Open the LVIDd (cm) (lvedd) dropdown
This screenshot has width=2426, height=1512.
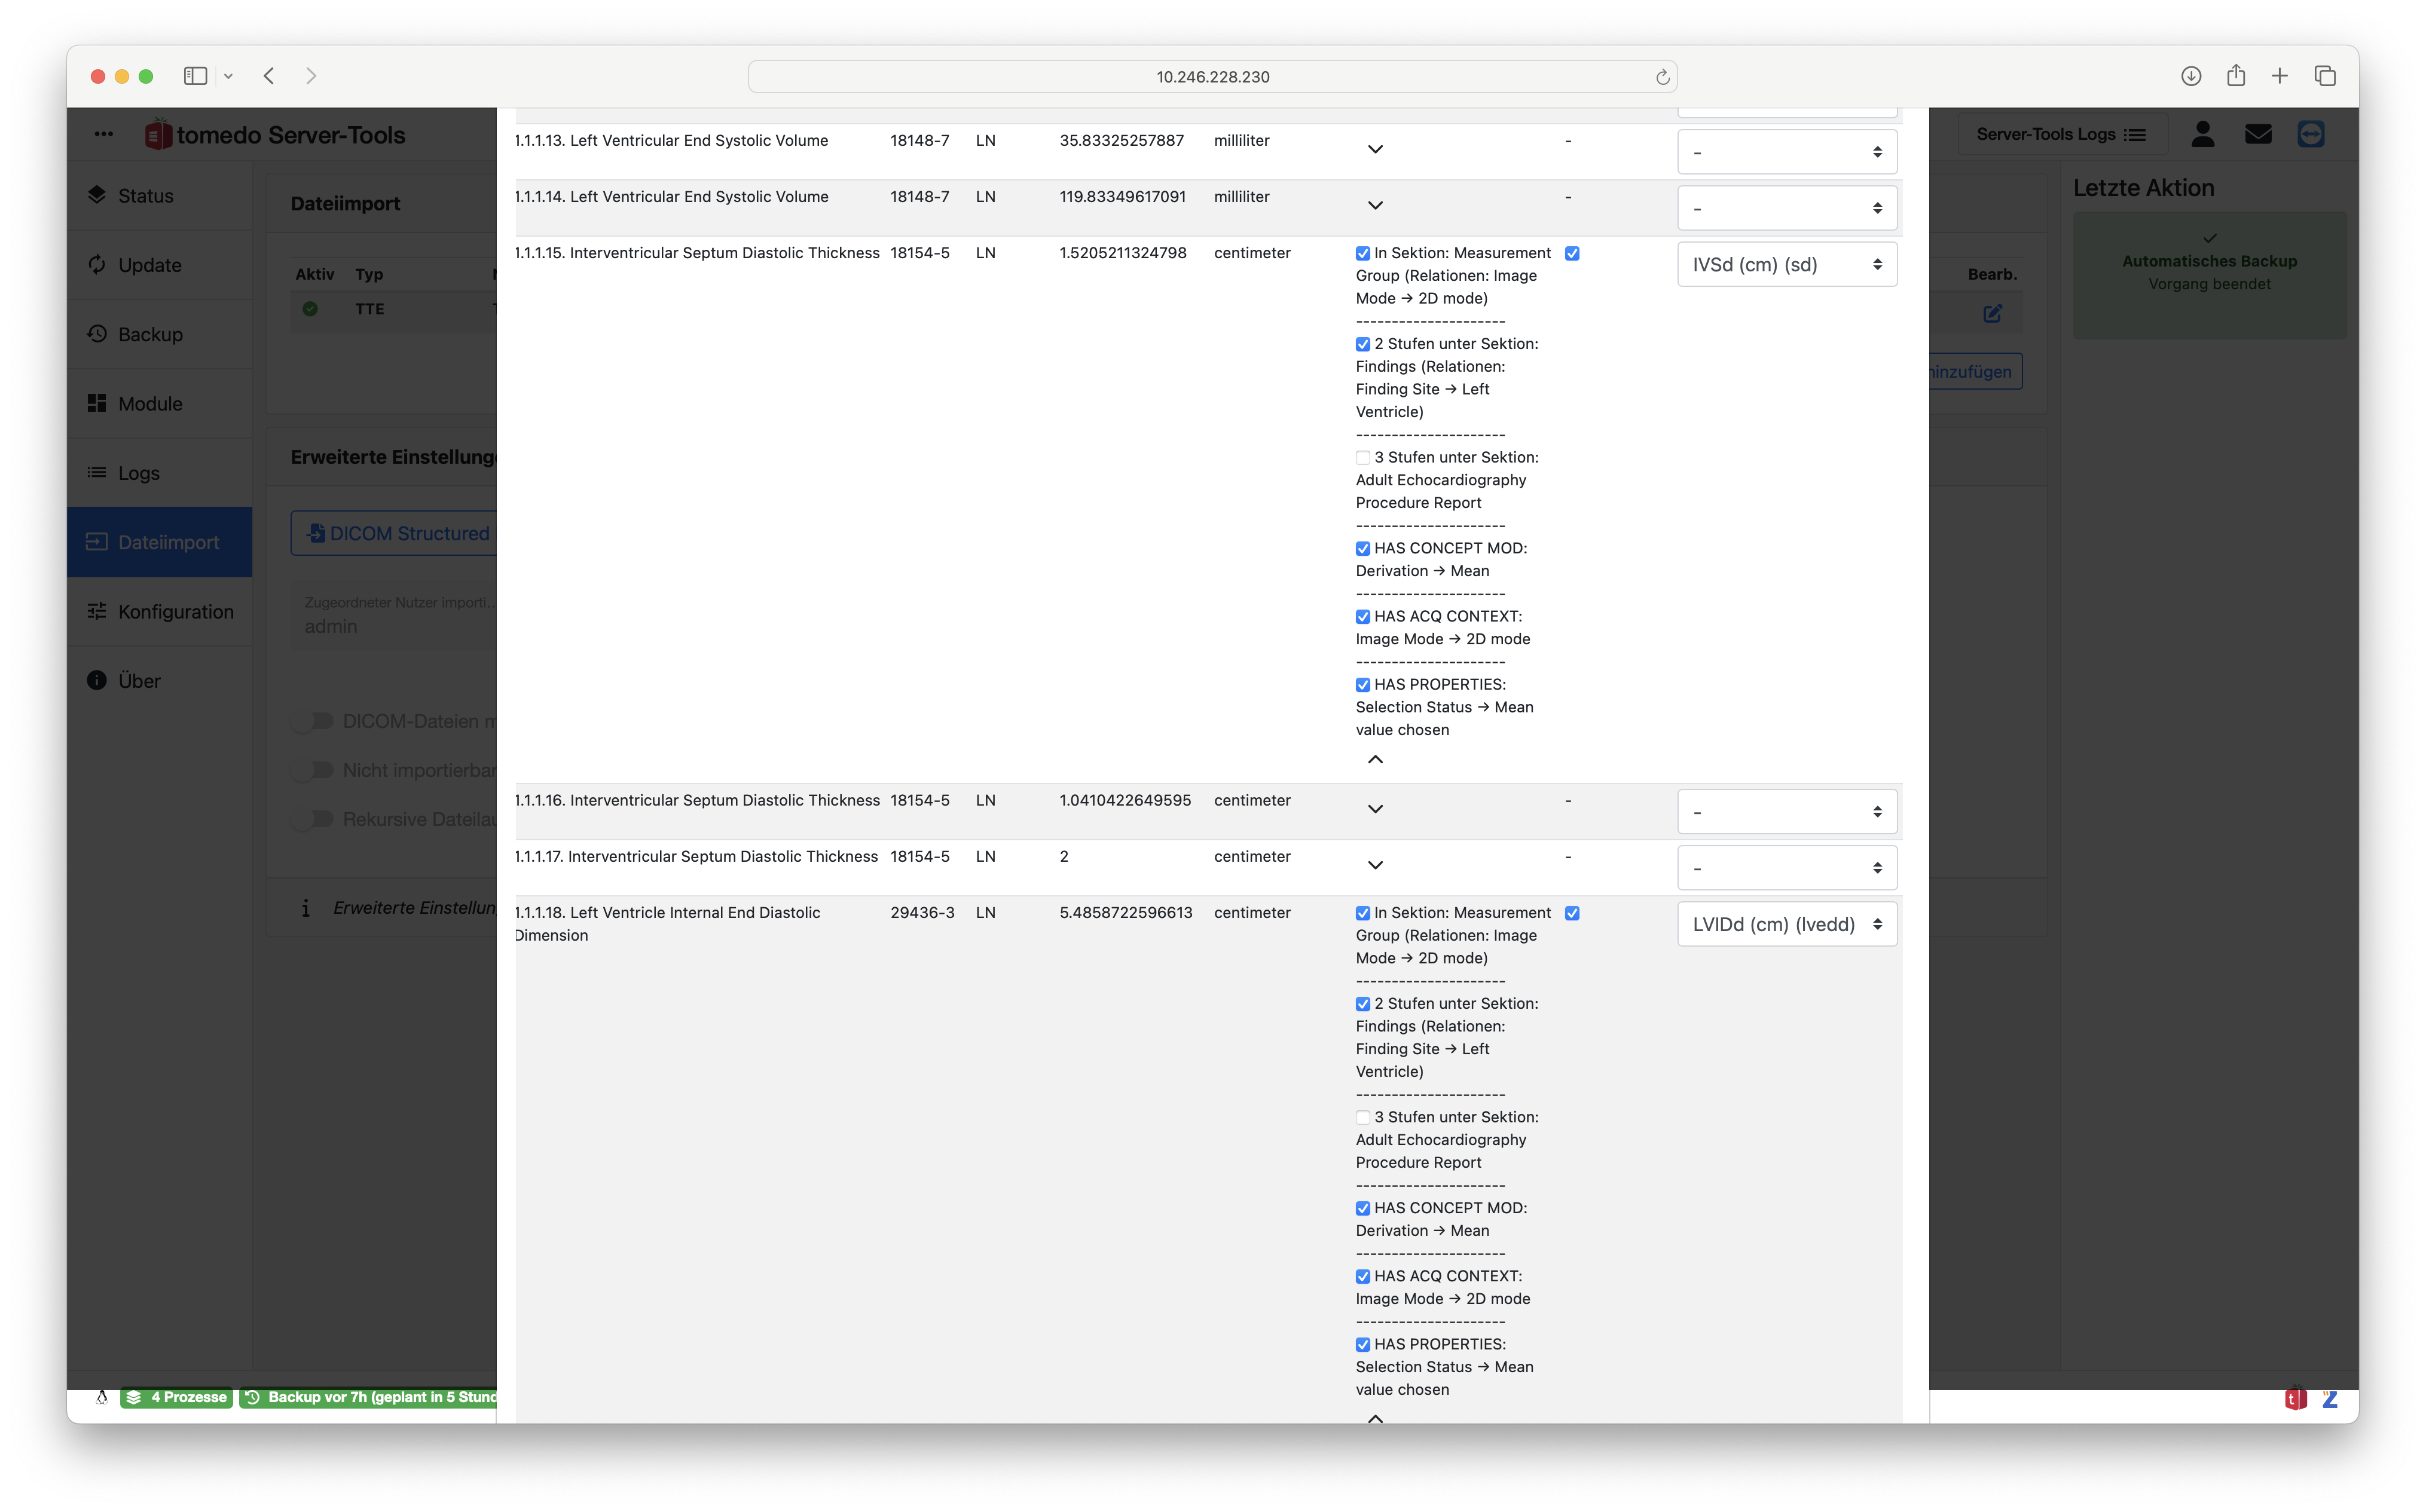(1787, 925)
